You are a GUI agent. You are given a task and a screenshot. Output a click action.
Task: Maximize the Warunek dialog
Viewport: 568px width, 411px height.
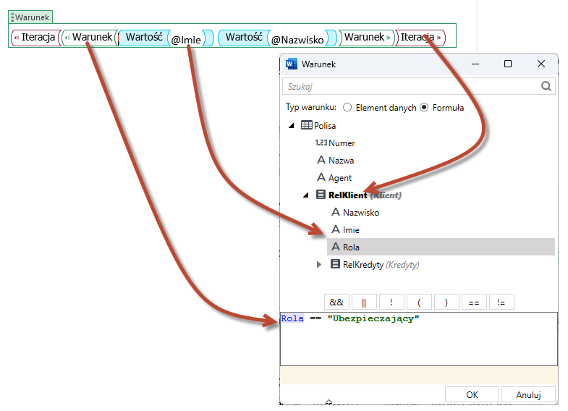[508, 64]
